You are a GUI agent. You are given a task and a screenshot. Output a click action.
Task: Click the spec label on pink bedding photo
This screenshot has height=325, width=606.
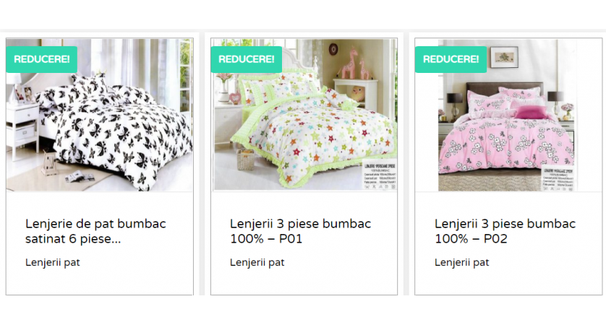pos(558,178)
